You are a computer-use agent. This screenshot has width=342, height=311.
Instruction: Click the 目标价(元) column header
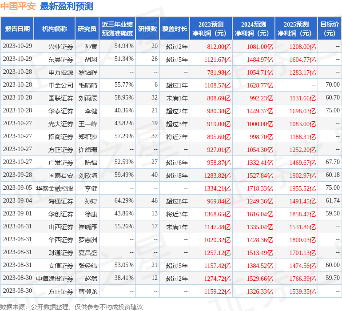pos(330,29)
